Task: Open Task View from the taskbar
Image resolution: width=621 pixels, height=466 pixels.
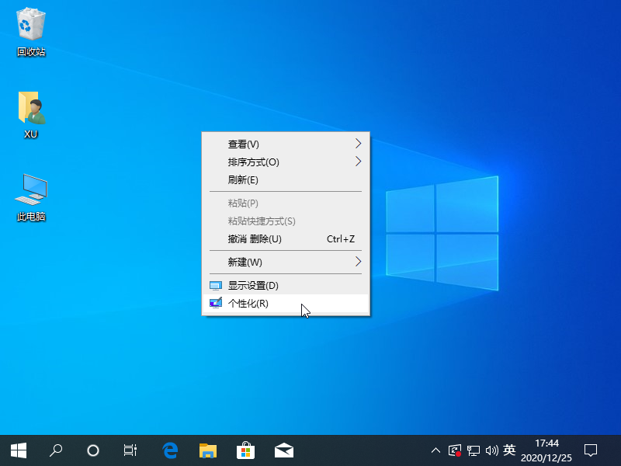Action: tap(130, 450)
